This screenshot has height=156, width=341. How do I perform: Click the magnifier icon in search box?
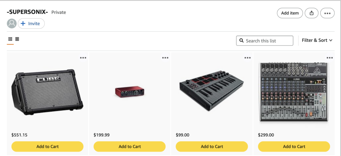point(242,40)
